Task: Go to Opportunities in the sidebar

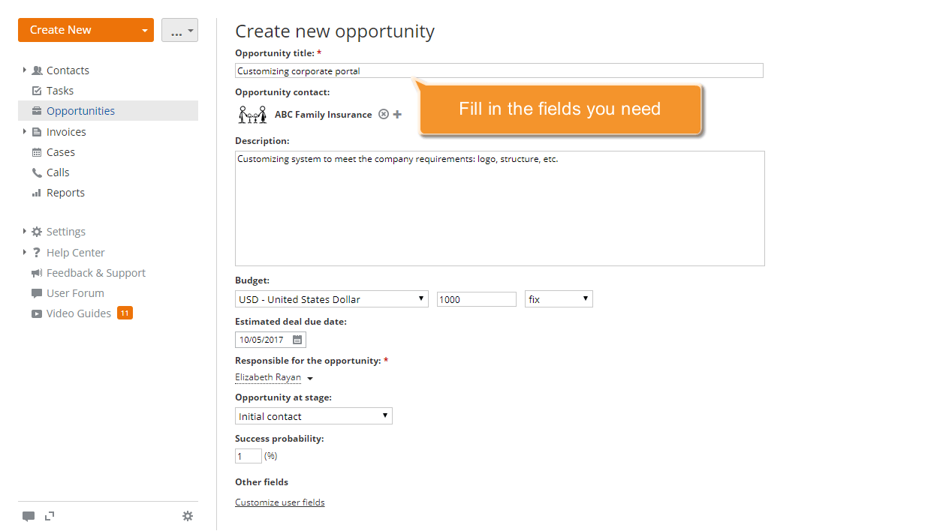Action: pyautogui.click(x=80, y=111)
